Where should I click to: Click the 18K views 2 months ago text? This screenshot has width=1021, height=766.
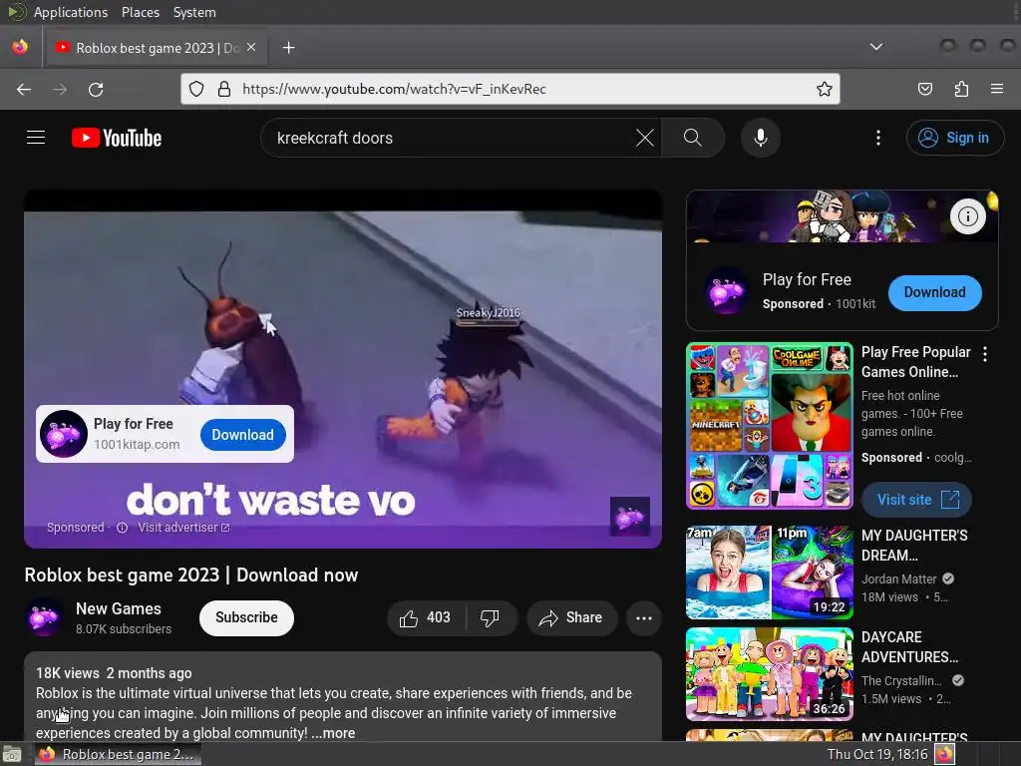coord(114,673)
